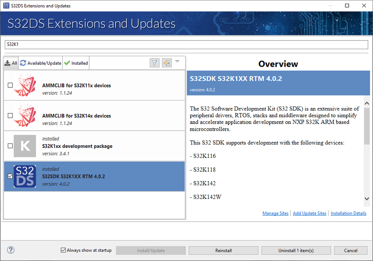Screen dimensions: 373x261
Task: Click the S32SDK S32K1XX RTM 4.0.2 overview heading
Action: point(236,79)
